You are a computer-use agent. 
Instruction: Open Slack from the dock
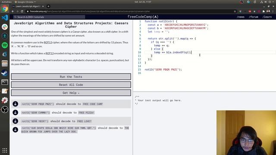pos(5,27)
